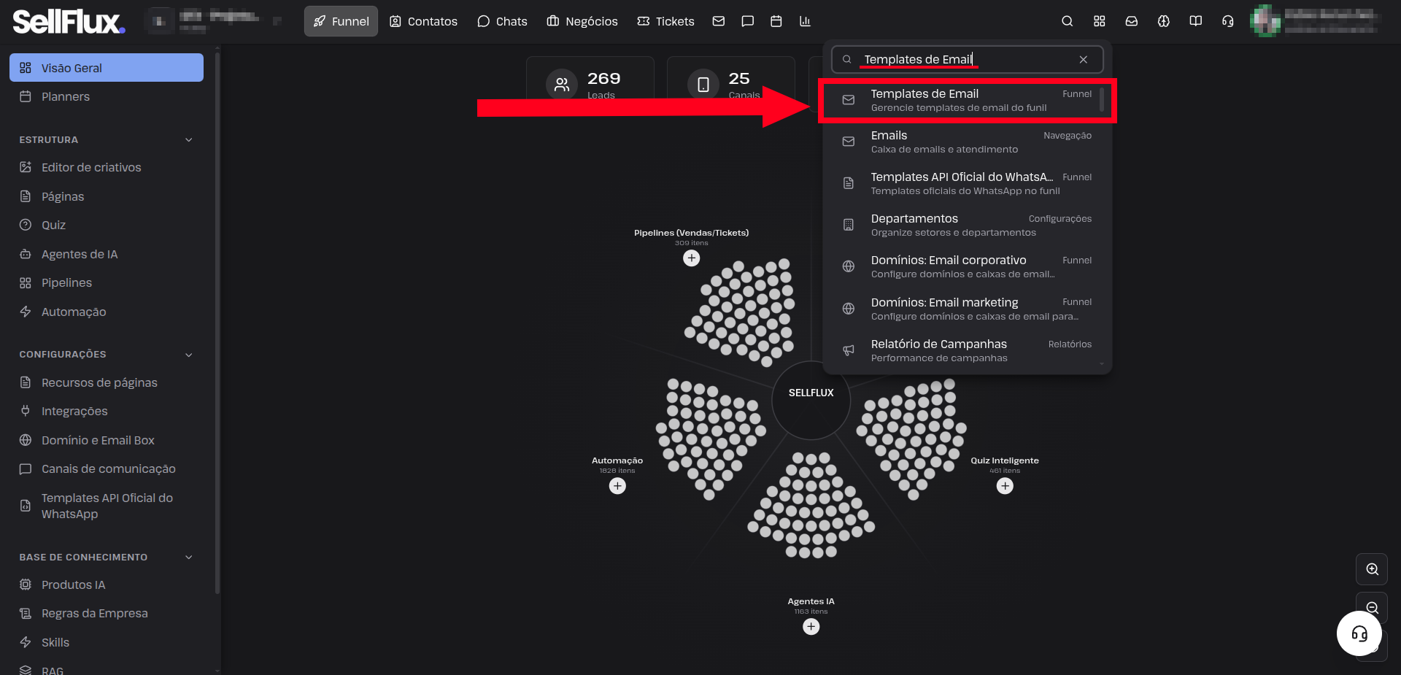
Task: Select the Relatório de Campanhas search result
Action: click(x=967, y=350)
